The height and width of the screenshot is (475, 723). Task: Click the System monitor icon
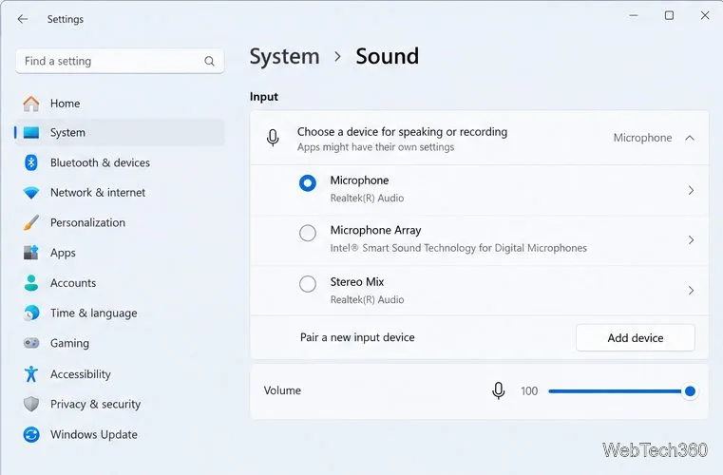31,133
